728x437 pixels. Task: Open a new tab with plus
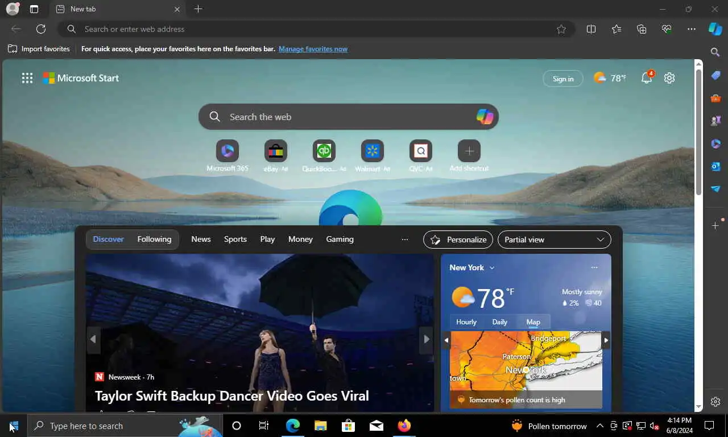pos(198,9)
